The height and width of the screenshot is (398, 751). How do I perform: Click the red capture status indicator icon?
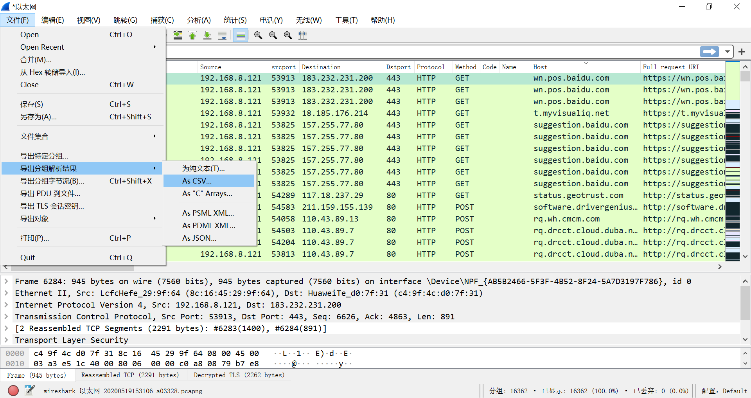(13, 391)
